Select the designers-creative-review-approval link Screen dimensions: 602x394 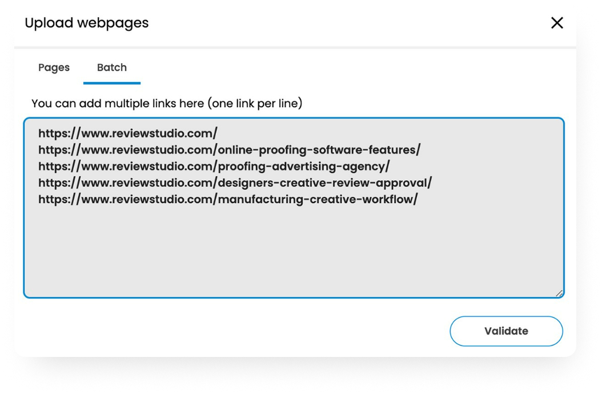[233, 182]
